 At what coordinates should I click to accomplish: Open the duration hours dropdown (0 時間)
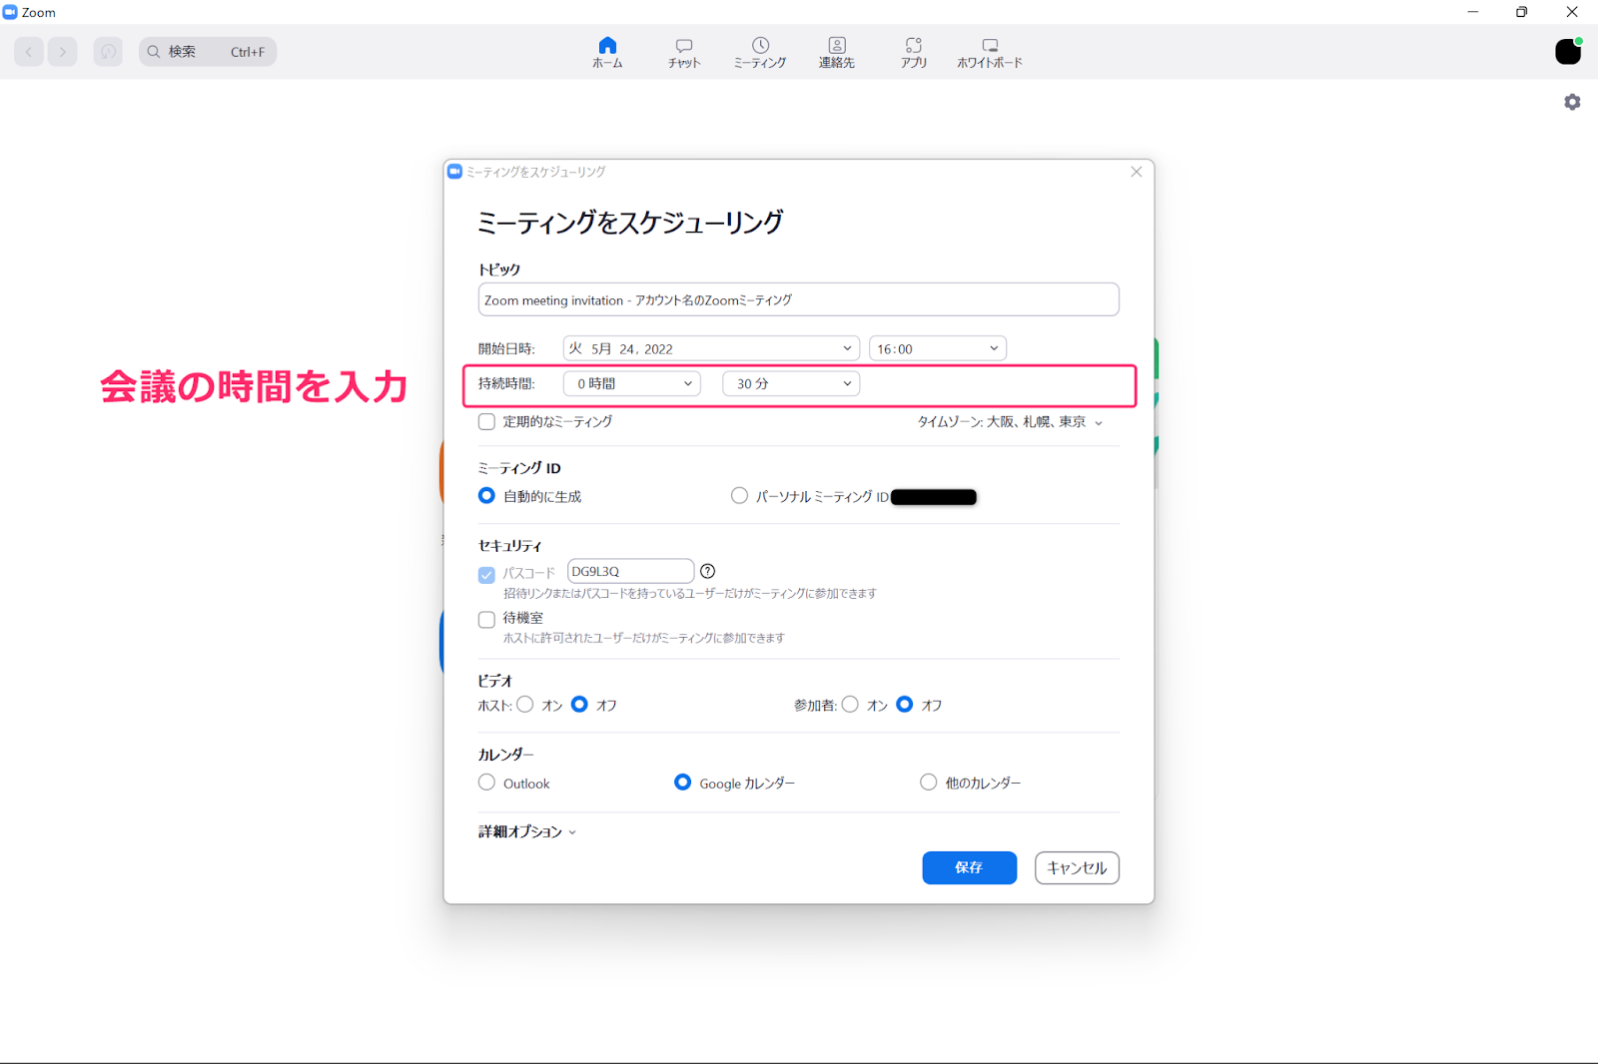coord(631,383)
